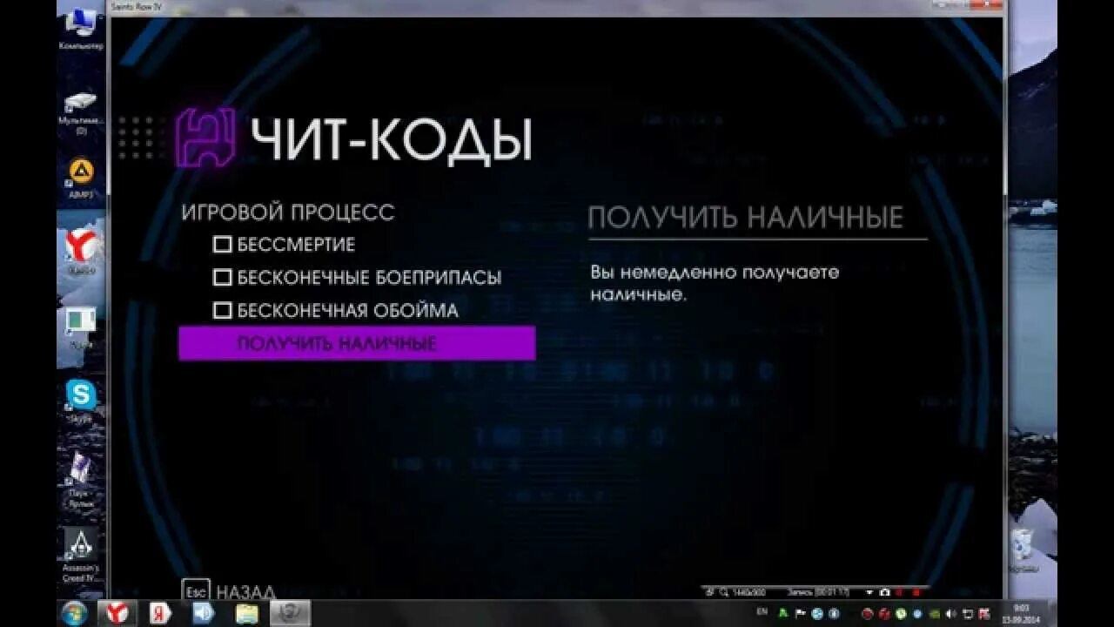Open Yandex browser from the taskbar
This screenshot has width=1114, height=627.
pos(117,613)
